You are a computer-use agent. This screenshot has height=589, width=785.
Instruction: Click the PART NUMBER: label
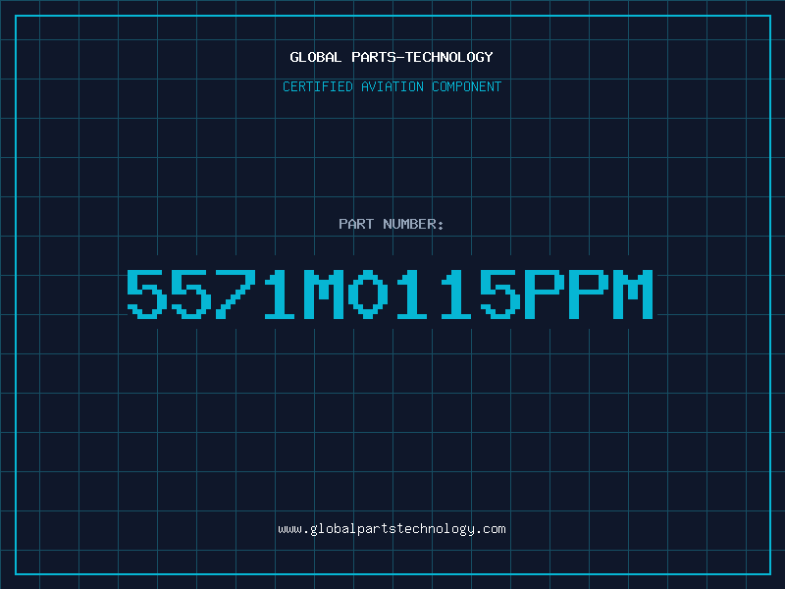(x=392, y=224)
